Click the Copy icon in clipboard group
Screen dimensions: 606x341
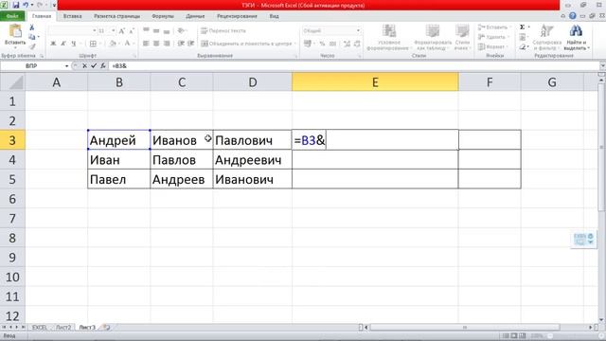[x=31, y=37]
